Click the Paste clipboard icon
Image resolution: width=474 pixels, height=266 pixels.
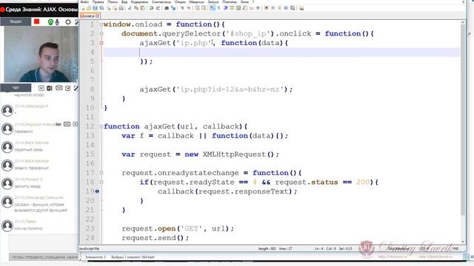coord(142,8)
